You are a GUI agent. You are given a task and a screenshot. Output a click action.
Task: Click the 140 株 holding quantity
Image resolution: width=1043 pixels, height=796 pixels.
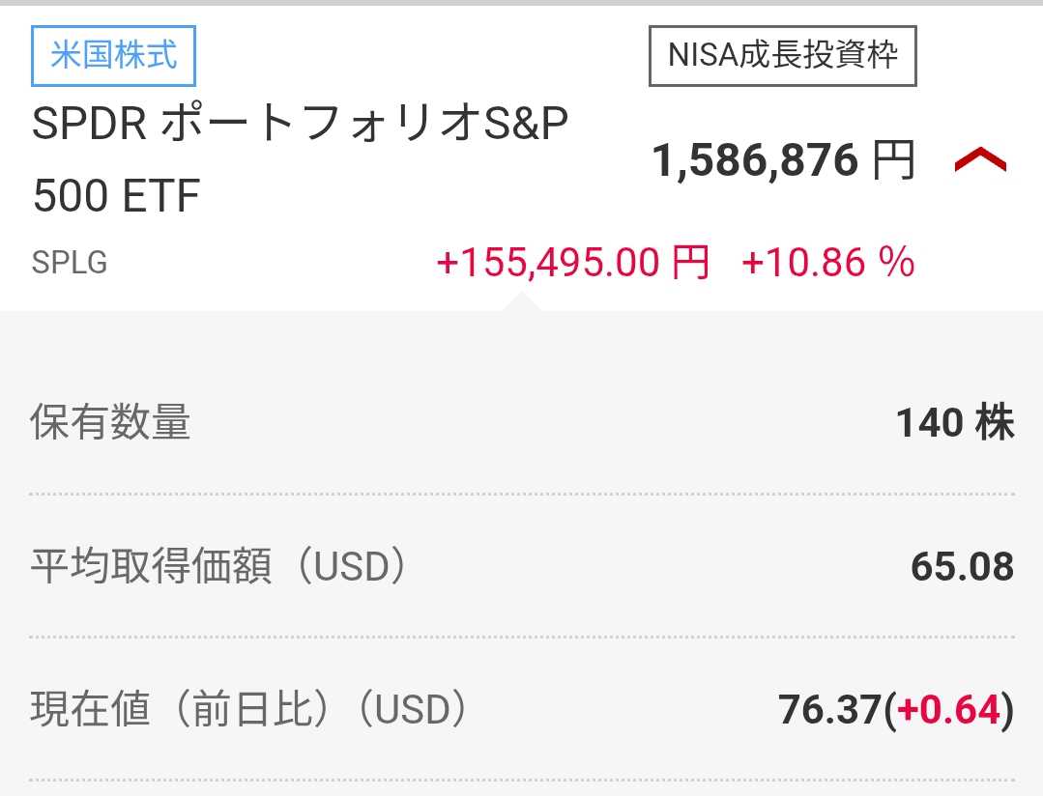[x=955, y=423]
